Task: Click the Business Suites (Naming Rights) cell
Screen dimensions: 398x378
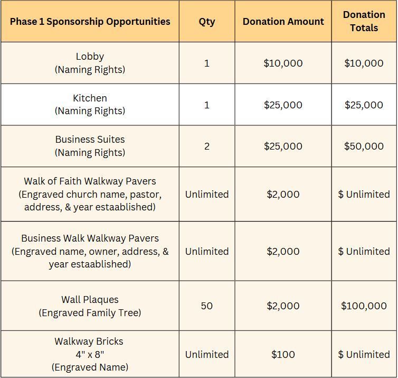Action: (x=90, y=146)
